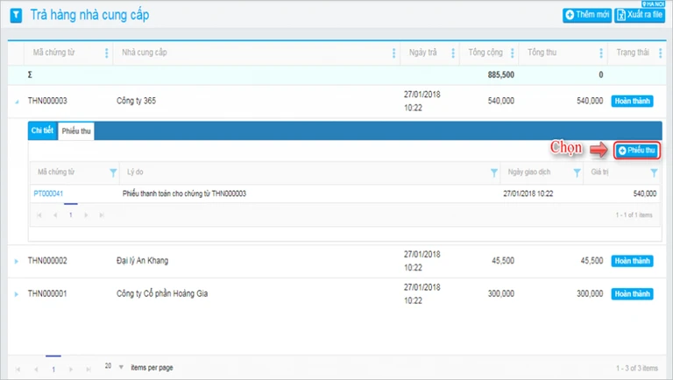Open Tổng cộng column options menu

512,53
